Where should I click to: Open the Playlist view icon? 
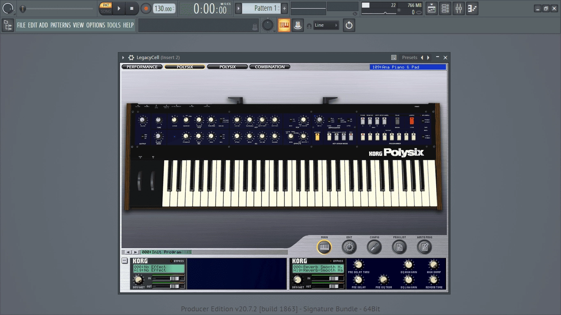coord(432,8)
